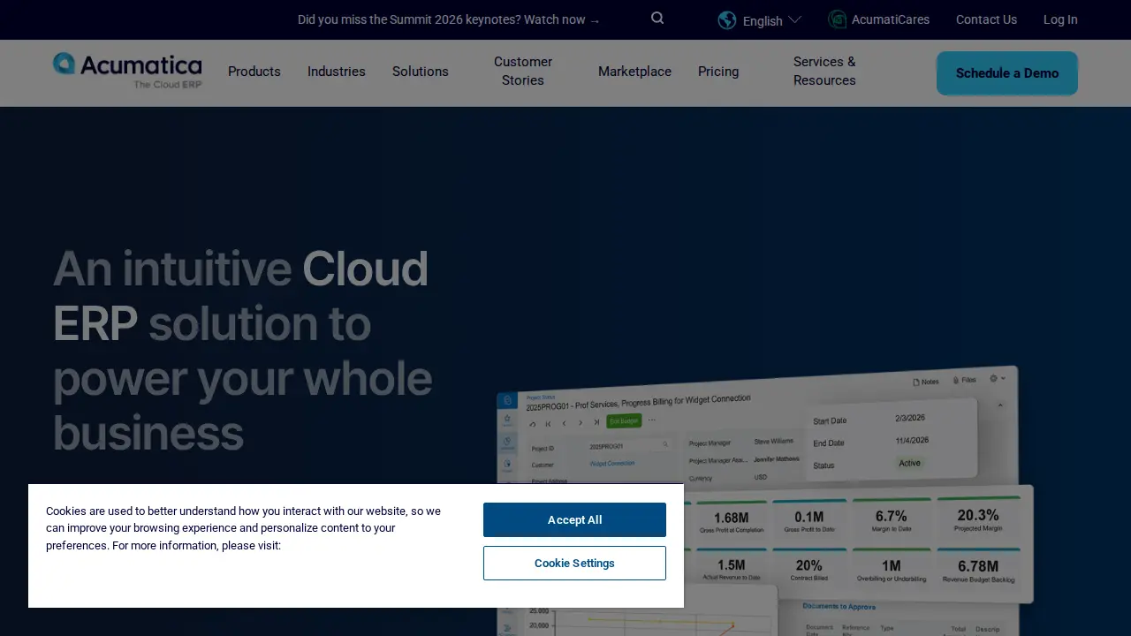Watch the Summit 2026 keynotes link
Screen dimensions: 1131x636
(449, 19)
